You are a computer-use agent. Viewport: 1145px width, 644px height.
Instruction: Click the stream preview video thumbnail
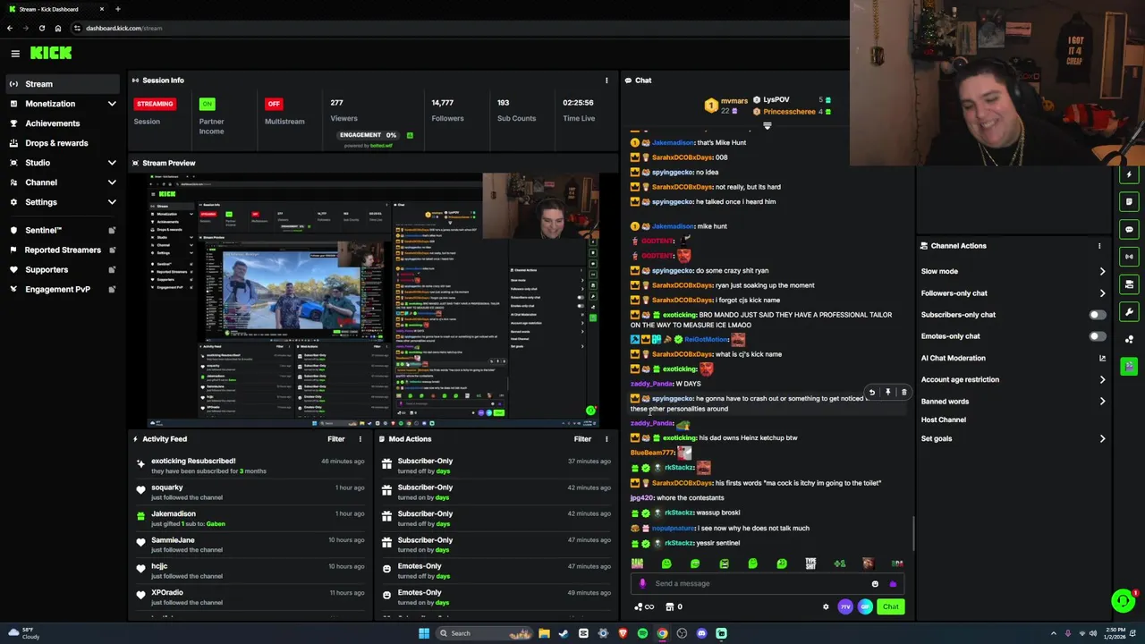(x=375, y=301)
